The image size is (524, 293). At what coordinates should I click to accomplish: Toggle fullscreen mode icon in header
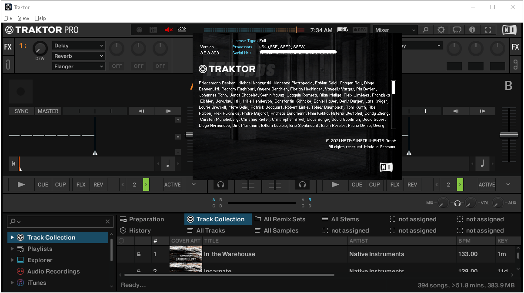(488, 30)
